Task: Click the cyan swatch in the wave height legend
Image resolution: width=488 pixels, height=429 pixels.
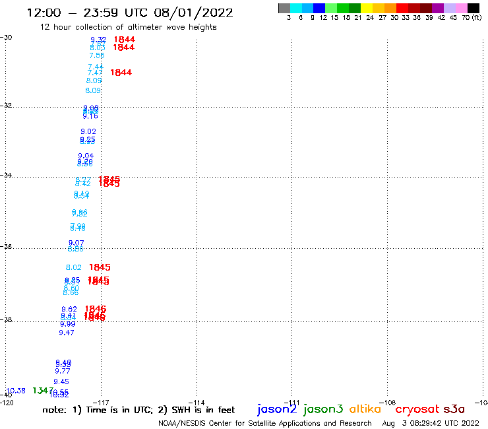Action: 296,8
